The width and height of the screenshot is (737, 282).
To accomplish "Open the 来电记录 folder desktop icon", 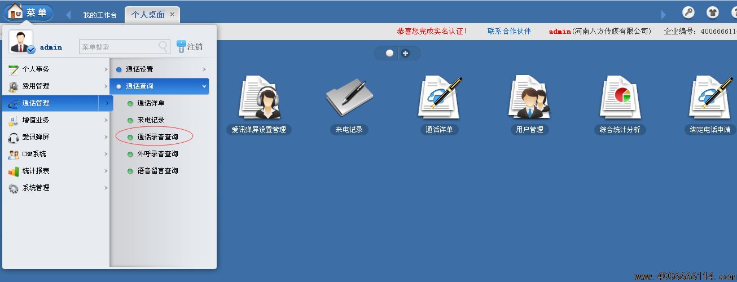I will pyautogui.click(x=346, y=98).
